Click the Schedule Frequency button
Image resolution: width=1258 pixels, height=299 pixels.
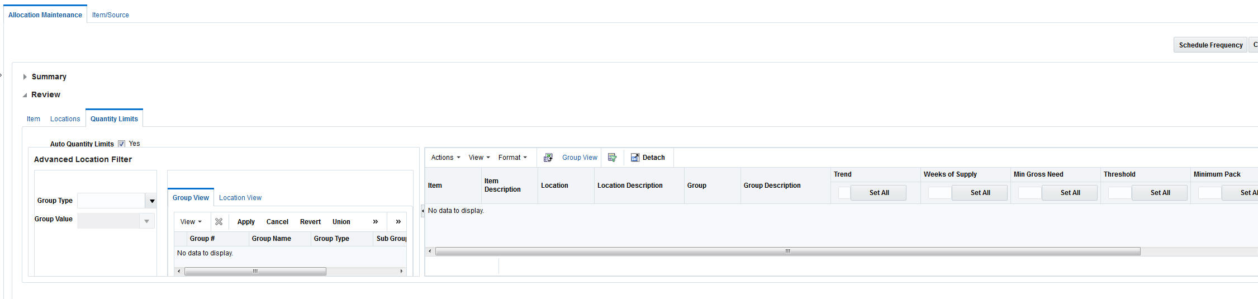[x=1210, y=45]
